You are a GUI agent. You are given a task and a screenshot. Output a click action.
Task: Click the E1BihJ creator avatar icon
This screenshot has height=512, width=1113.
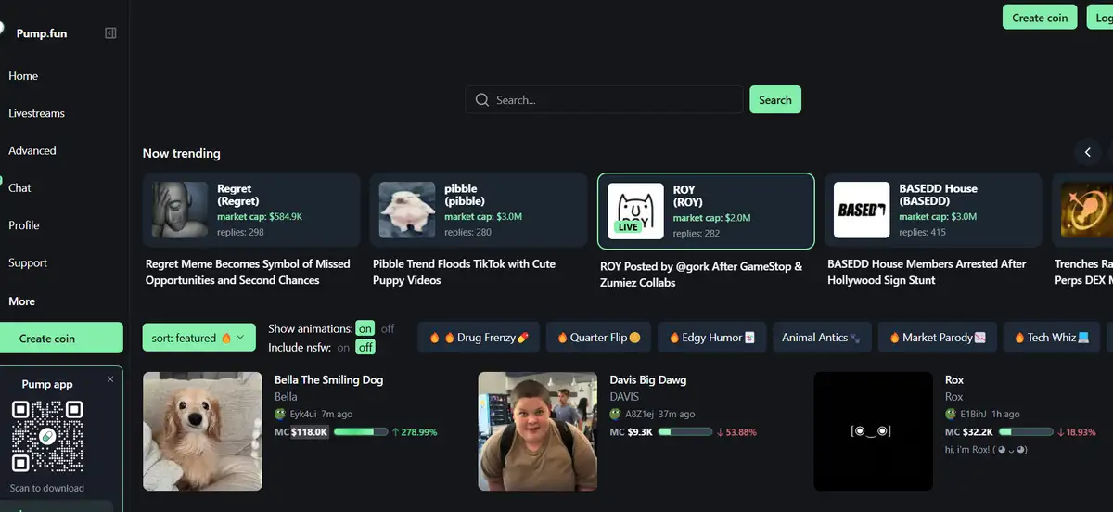pyautogui.click(x=951, y=415)
